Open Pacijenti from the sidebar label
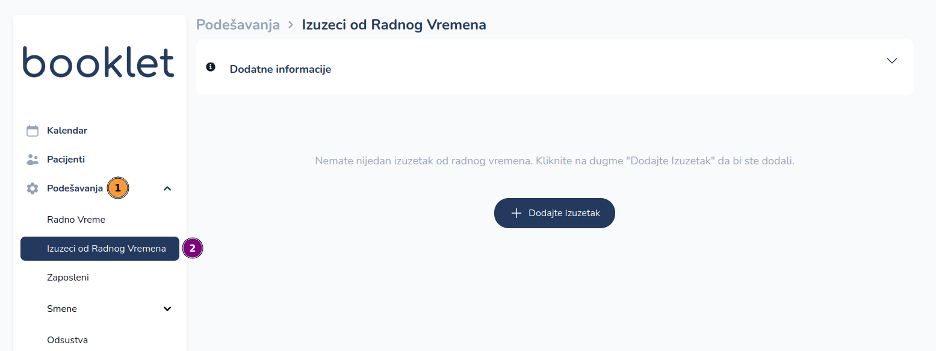This screenshot has width=936, height=351. [66, 160]
